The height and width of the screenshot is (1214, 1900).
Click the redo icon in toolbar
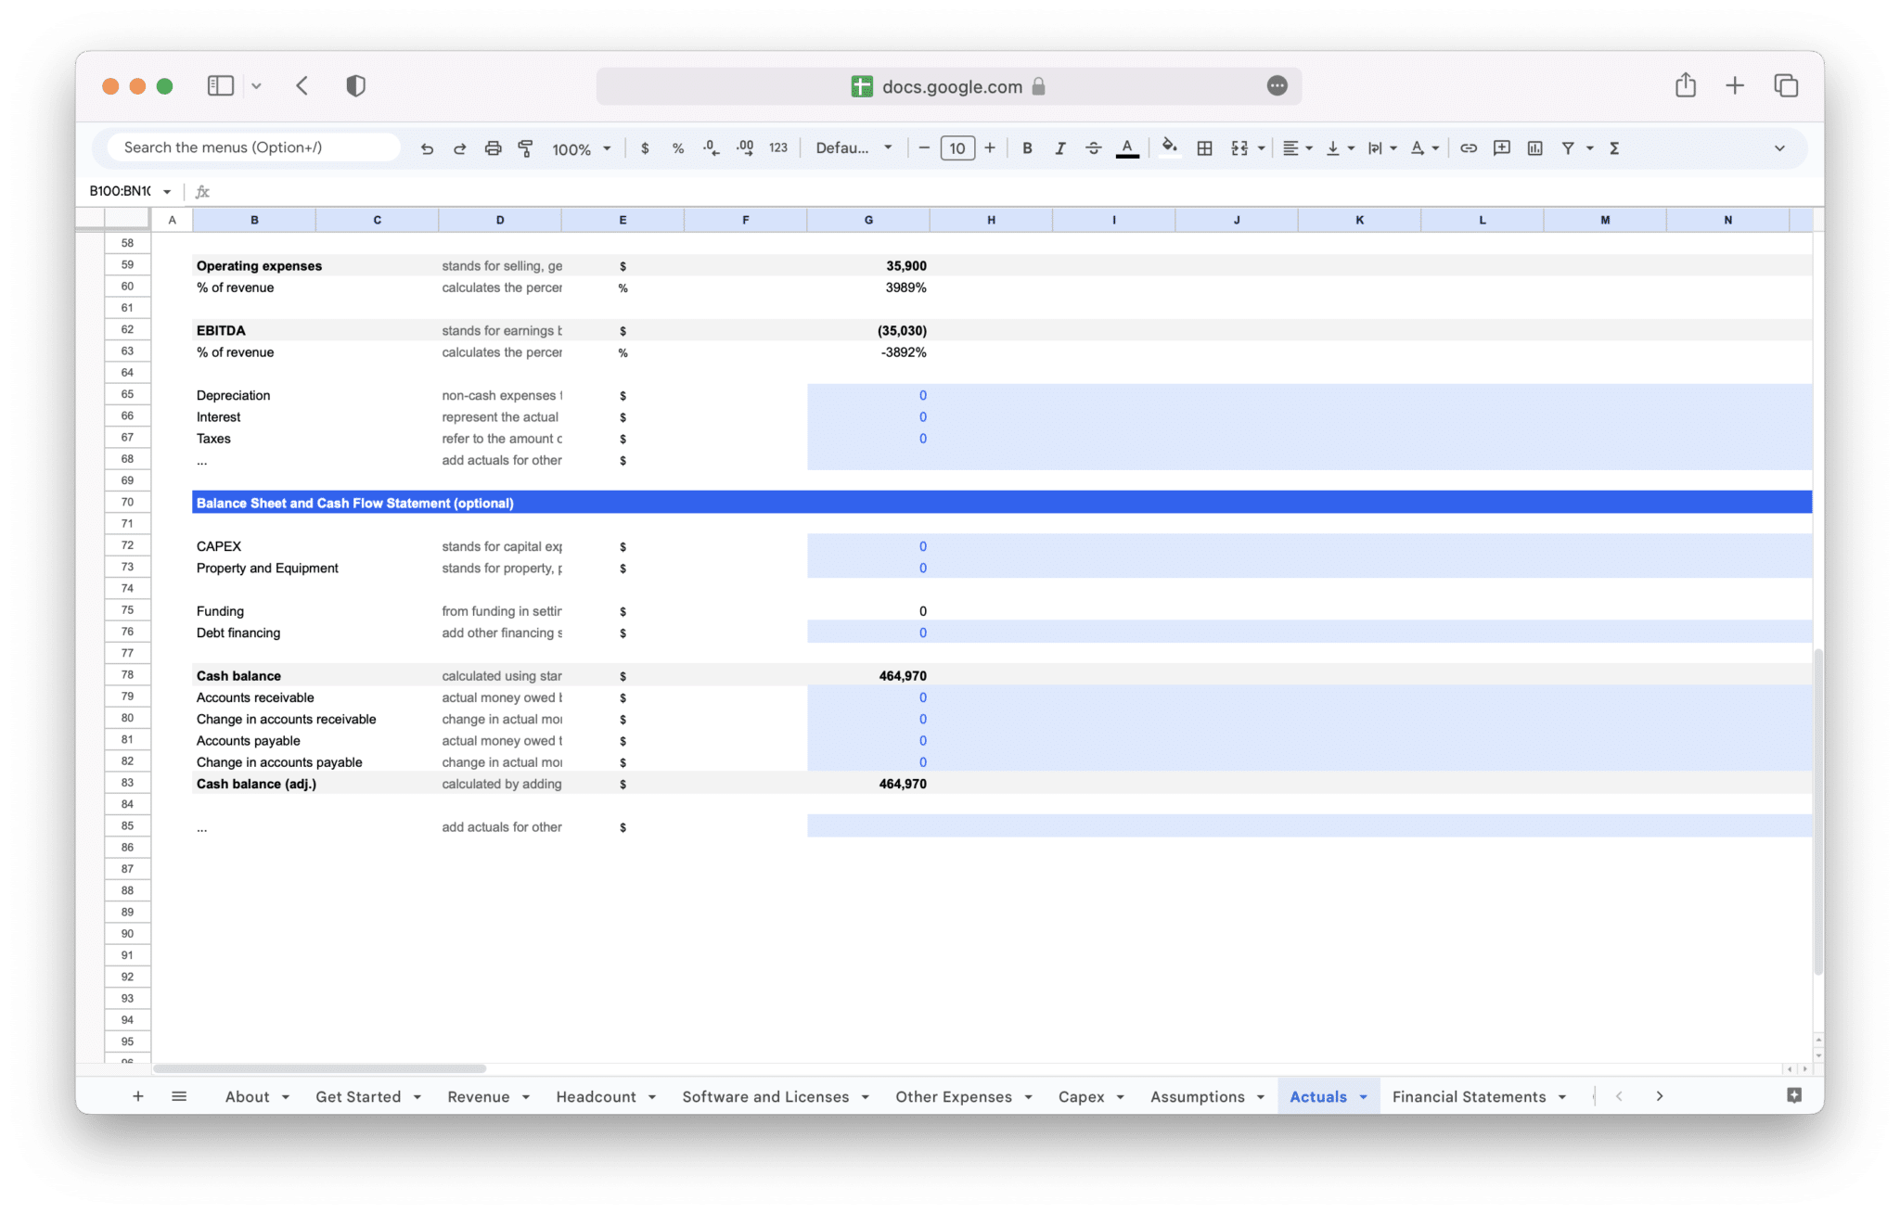(459, 148)
